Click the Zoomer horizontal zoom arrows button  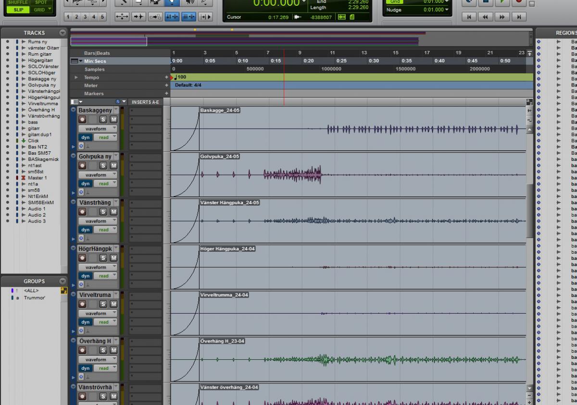pos(122,17)
